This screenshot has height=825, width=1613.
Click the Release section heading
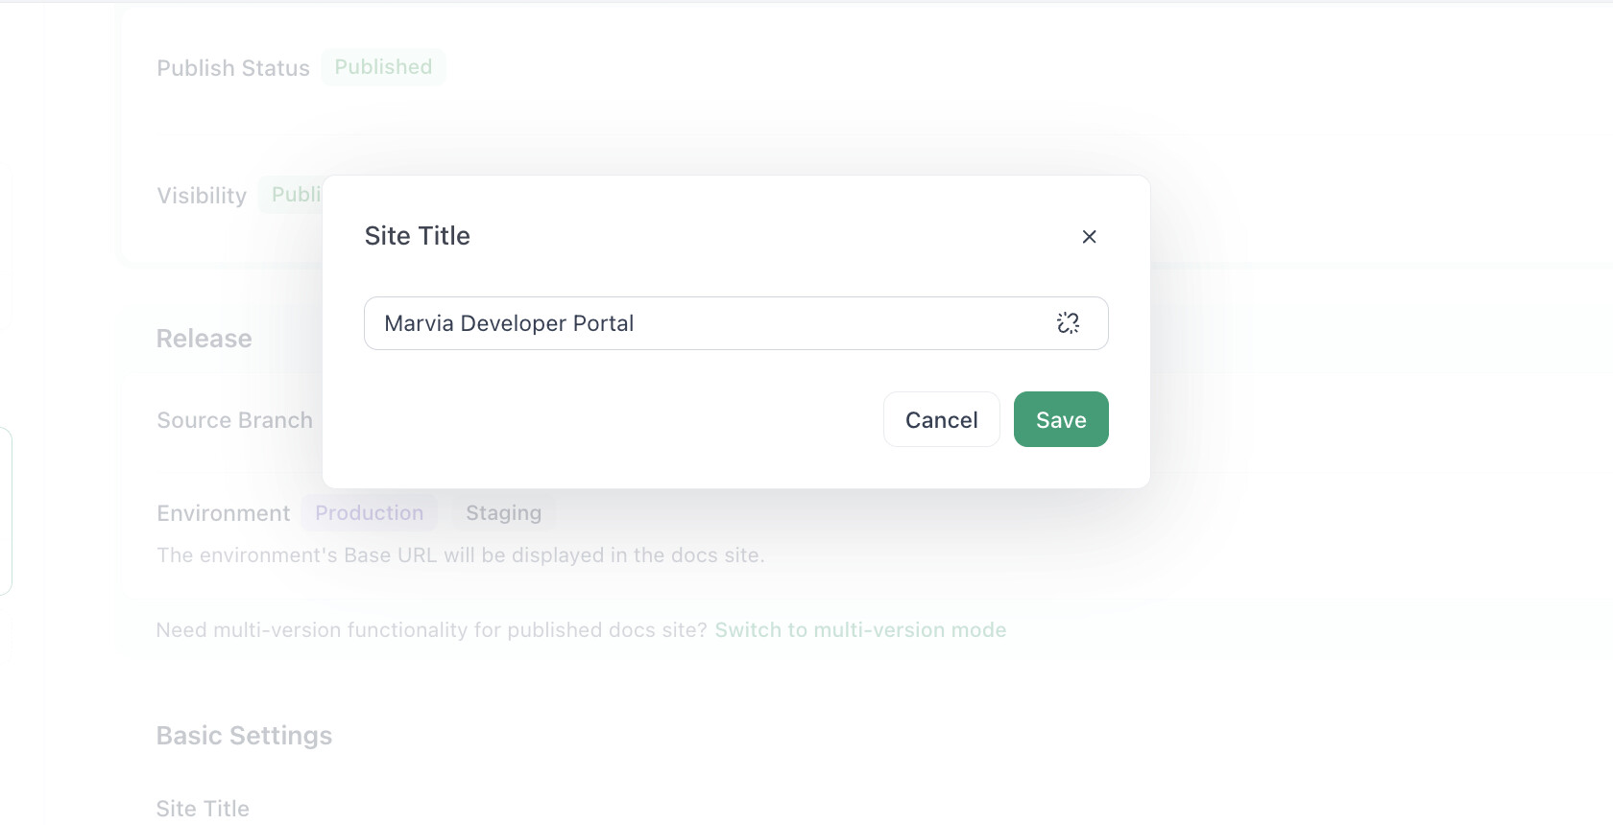point(204,339)
